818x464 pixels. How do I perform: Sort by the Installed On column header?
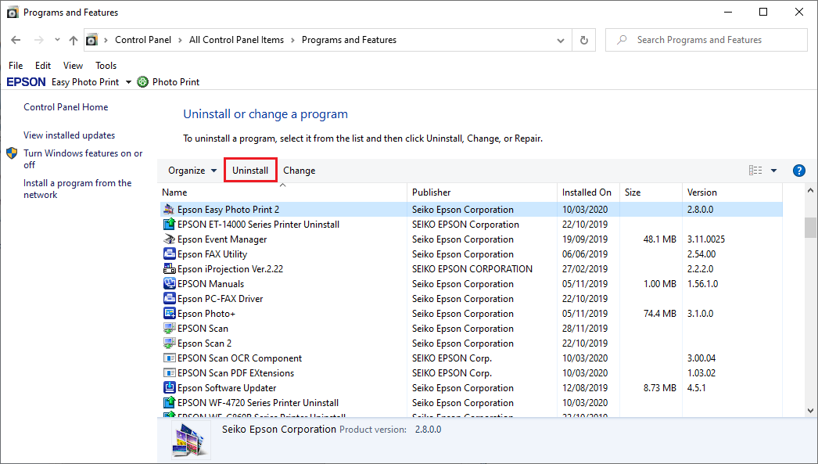click(x=588, y=192)
